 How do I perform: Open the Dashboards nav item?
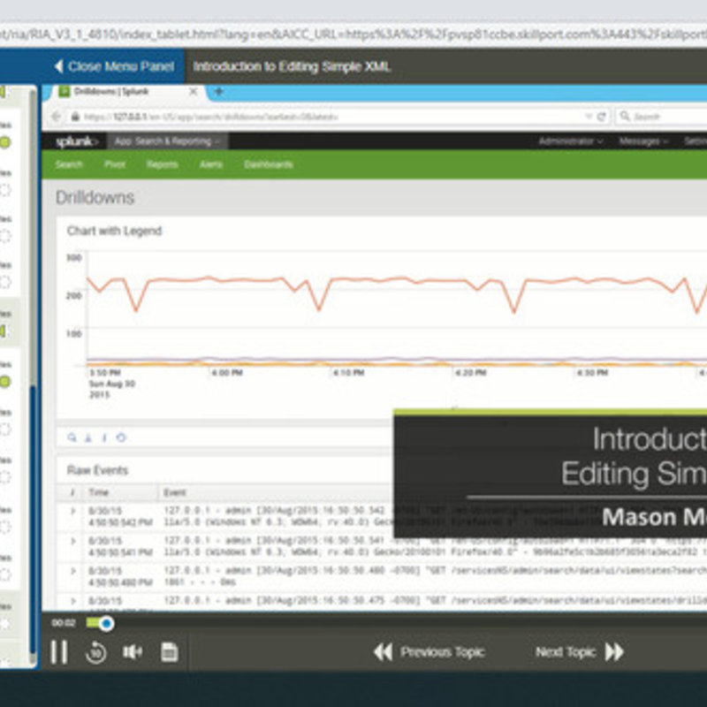click(x=269, y=164)
